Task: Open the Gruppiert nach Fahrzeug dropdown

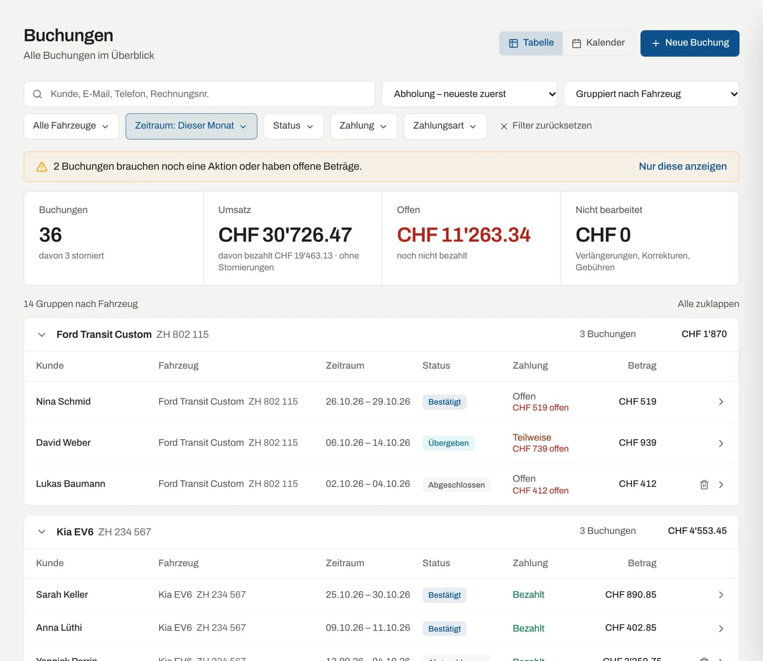Action: pos(651,94)
